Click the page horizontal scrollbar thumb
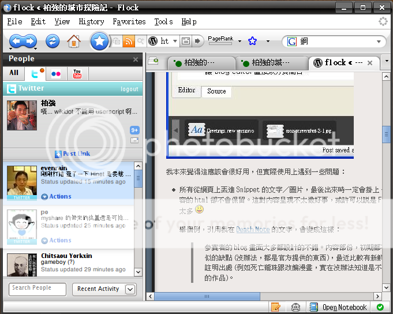393x314 pixels. click(207, 296)
